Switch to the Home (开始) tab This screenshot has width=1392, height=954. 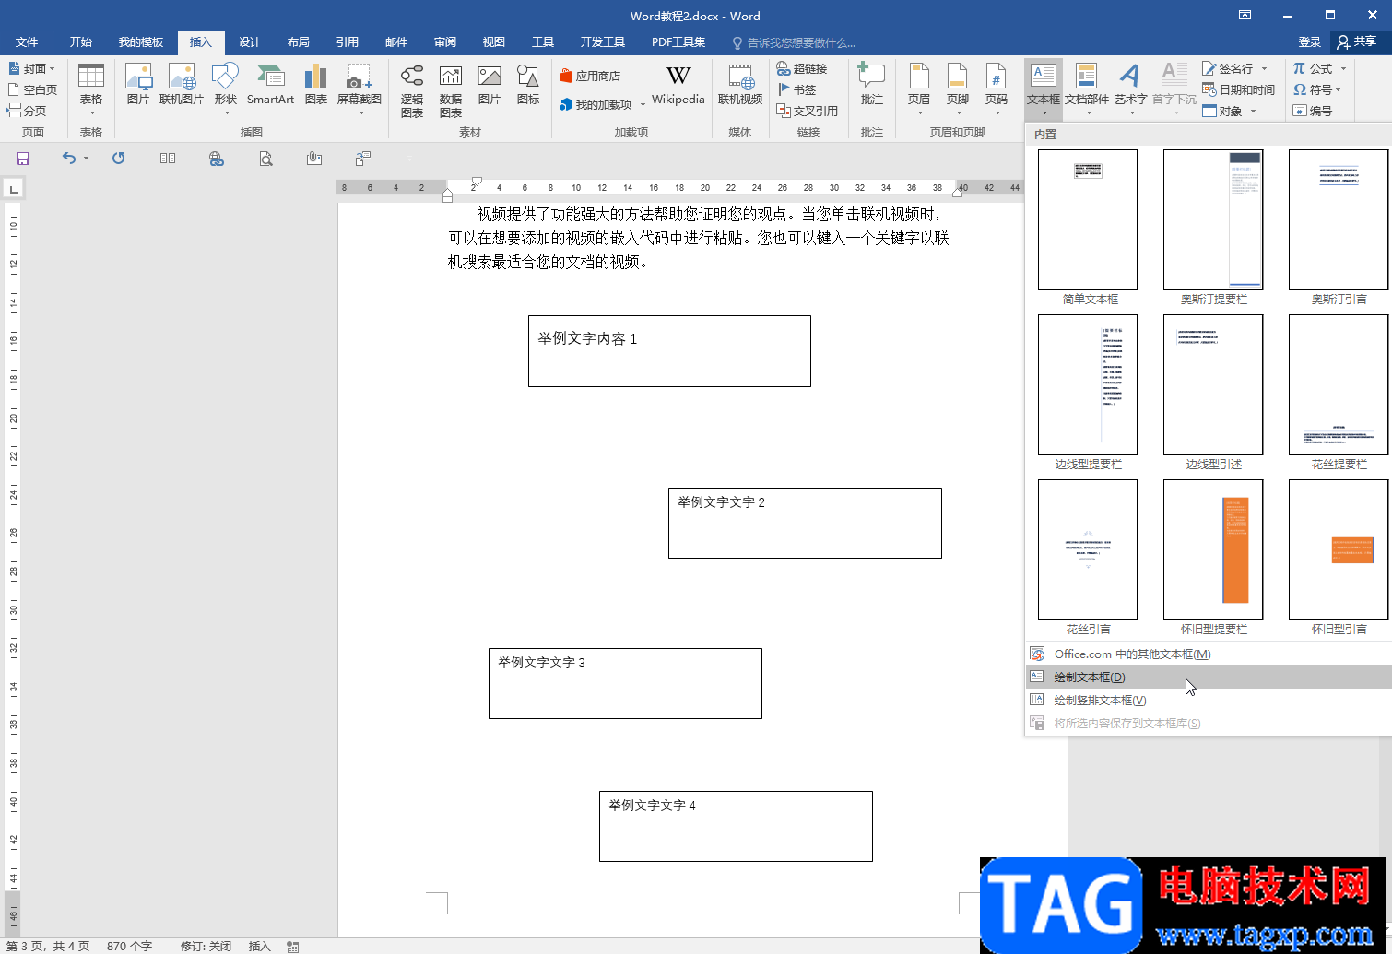pos(81,42)
